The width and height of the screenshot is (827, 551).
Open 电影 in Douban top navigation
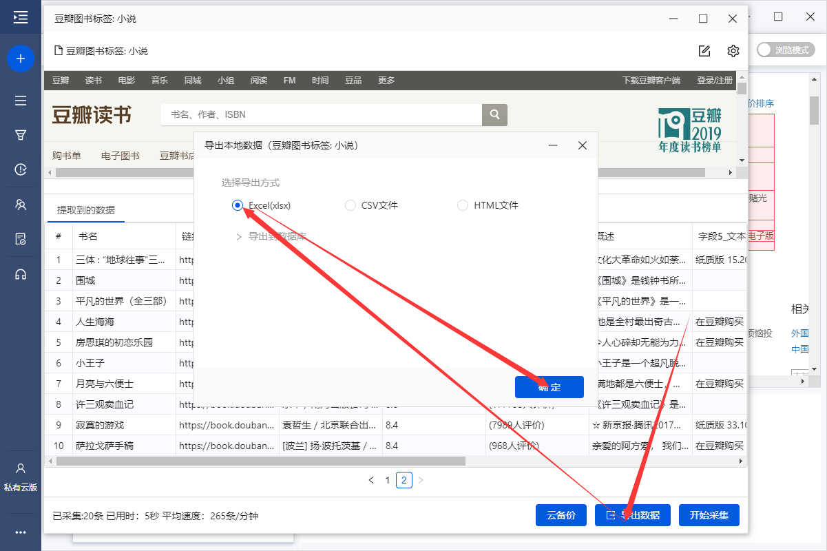pos(127,81)
